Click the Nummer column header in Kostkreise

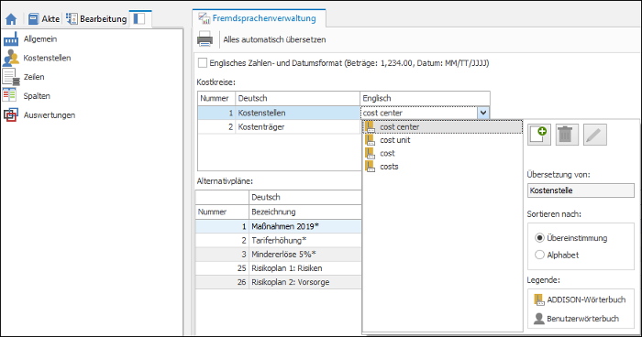click(x=216, y=98)
